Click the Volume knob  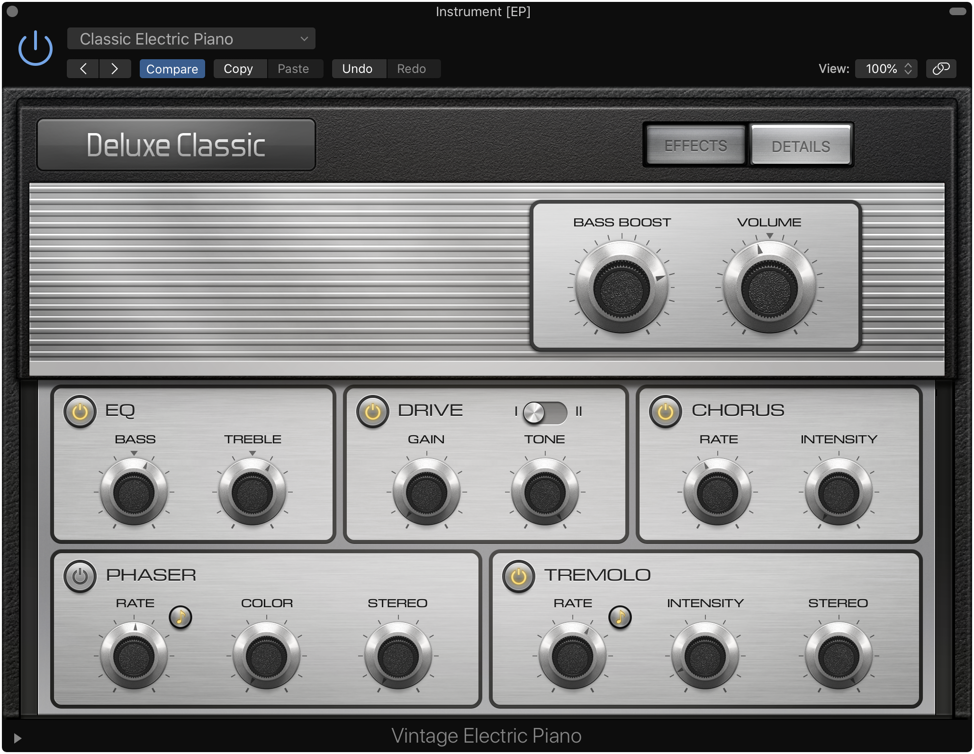(x=769, y=287)
